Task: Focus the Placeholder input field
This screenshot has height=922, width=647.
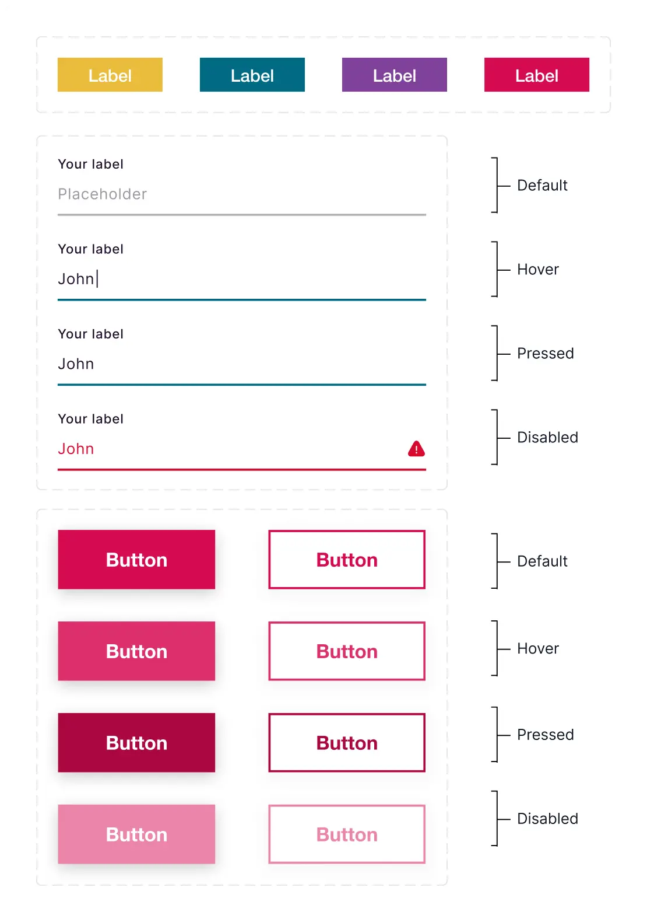Action: point(241,194)
